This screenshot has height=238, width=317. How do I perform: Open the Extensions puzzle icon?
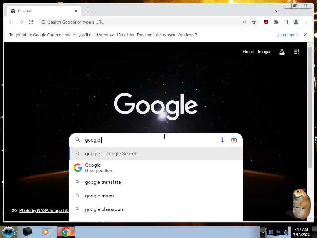pyautogui.click(x=276, y=22)
